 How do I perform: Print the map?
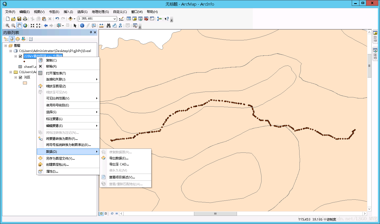[25, 19]
